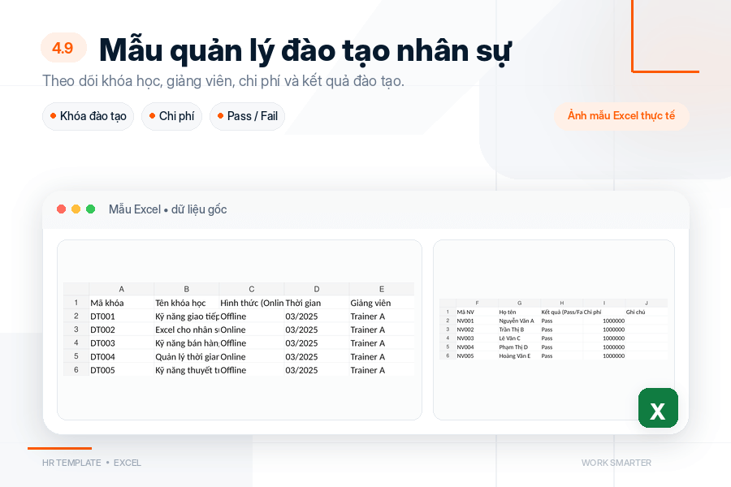
Task: Select column E header in left sheet
Action: (382, 289)
